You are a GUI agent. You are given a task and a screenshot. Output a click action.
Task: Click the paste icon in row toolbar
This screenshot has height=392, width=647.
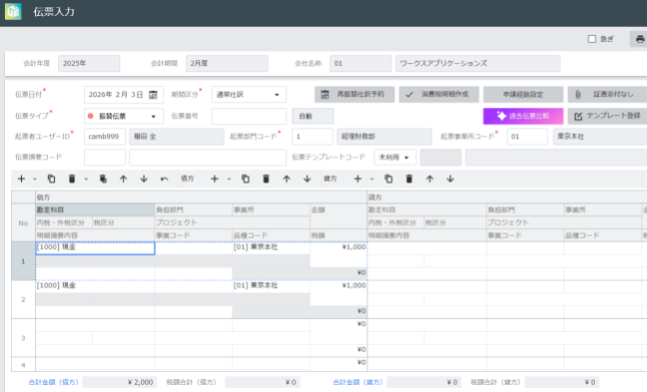coord(103,179)
